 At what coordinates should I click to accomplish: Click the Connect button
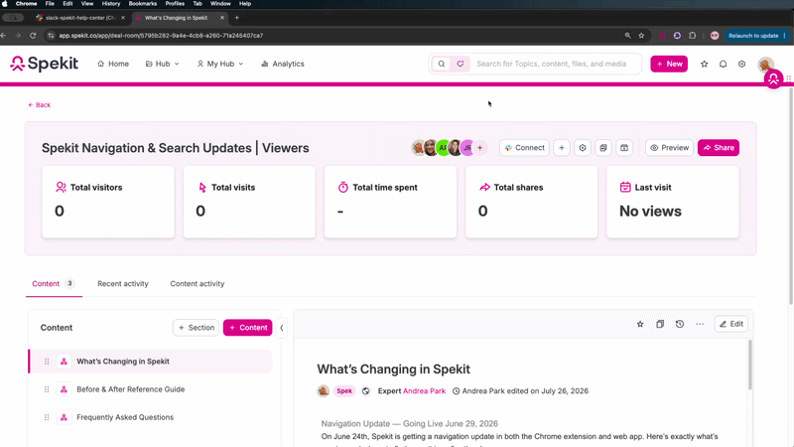[x=525, y=148]
